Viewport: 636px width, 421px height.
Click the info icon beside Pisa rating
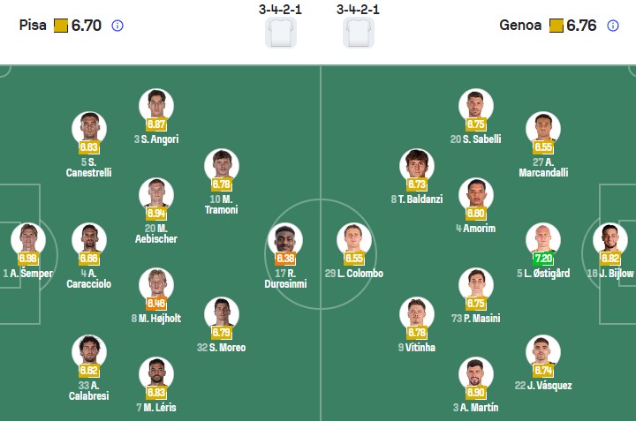click(x=117, y=26)
